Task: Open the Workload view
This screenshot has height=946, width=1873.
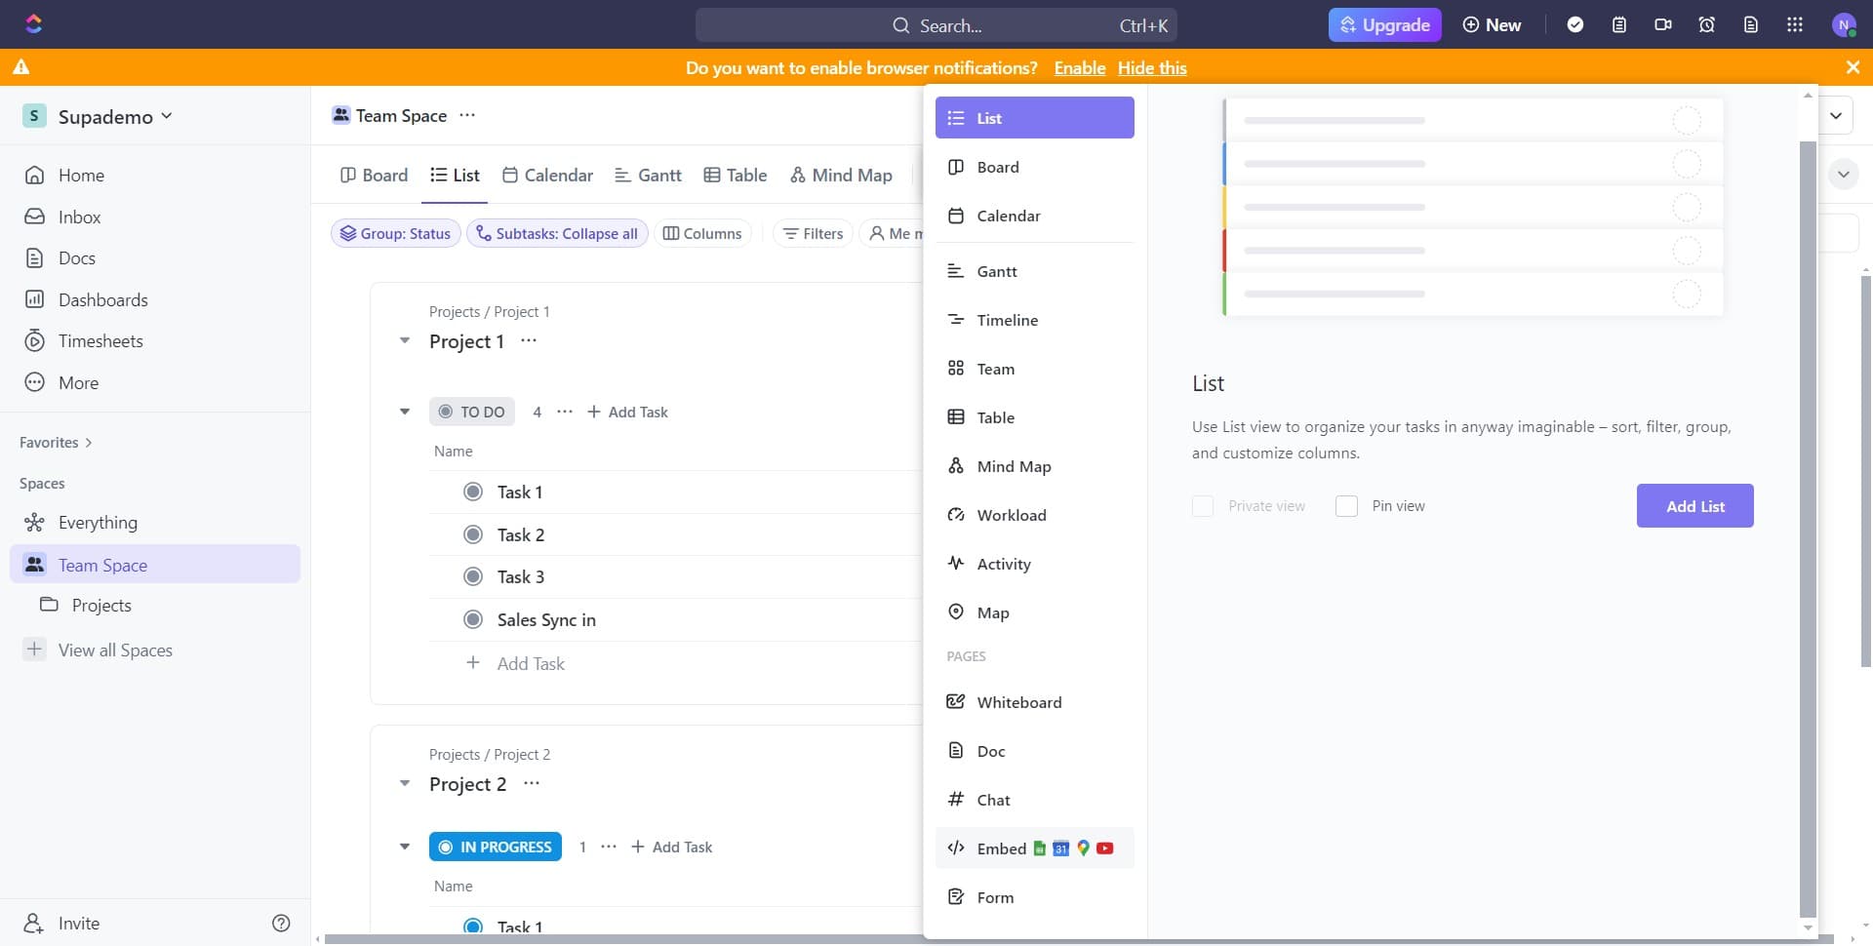Action: 1012,515
